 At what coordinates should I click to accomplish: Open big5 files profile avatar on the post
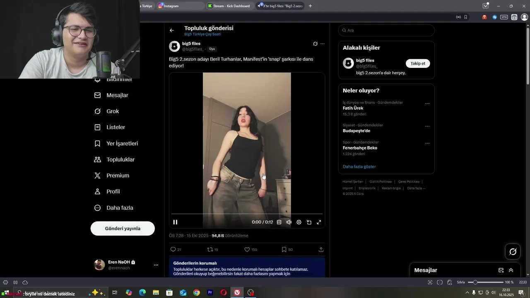click(x=174, y=46)
